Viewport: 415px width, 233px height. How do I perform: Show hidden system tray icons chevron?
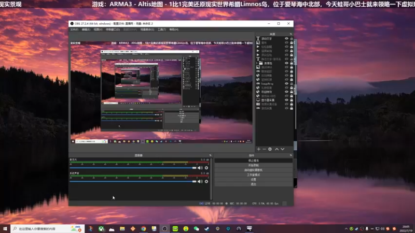346,229
